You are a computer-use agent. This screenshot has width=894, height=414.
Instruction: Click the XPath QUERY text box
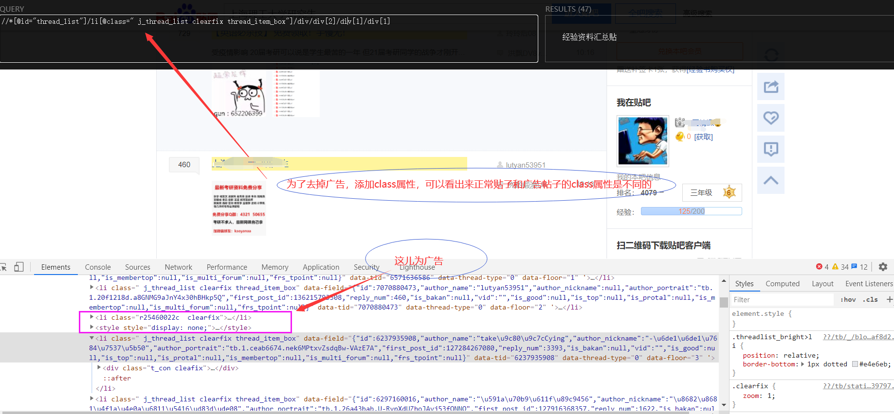[269, 38]
